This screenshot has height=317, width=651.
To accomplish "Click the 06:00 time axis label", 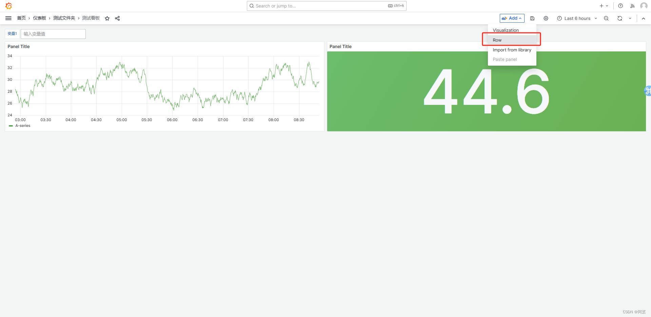I will [x=172, y=120].
